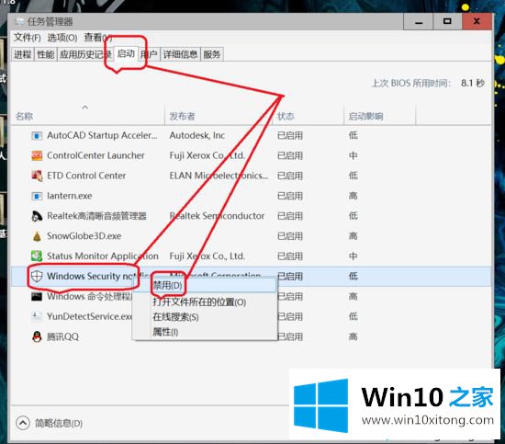Click 低 impact in AutoCAD Startup row

[353, 136]
